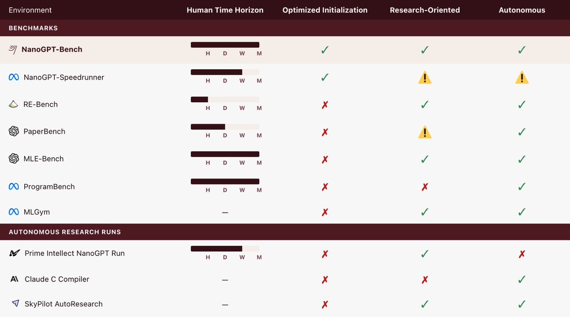Image resolution: width=570 pixels, height=317 pixels.
Task: Click the Prime Intellect NanoGPT Run label
Action: click(75, 254)
